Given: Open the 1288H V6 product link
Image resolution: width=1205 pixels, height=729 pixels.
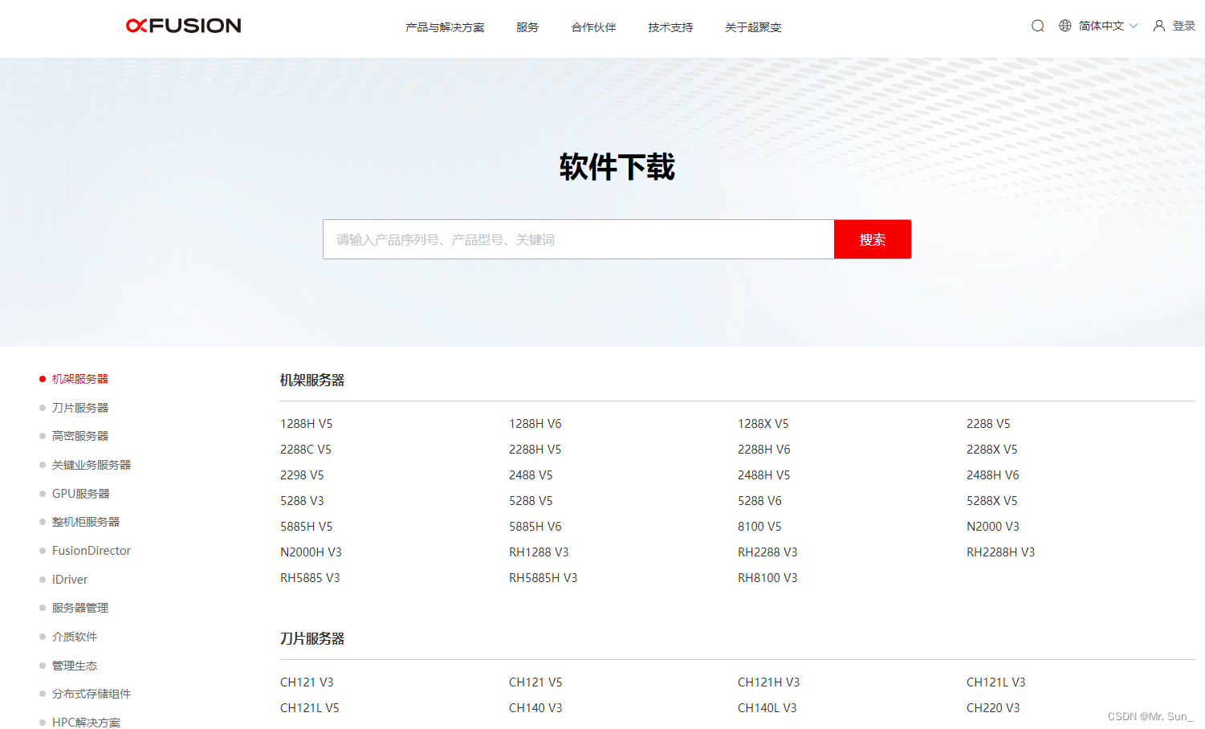Looking at the screenshot, I should click(x=535, y=424).
